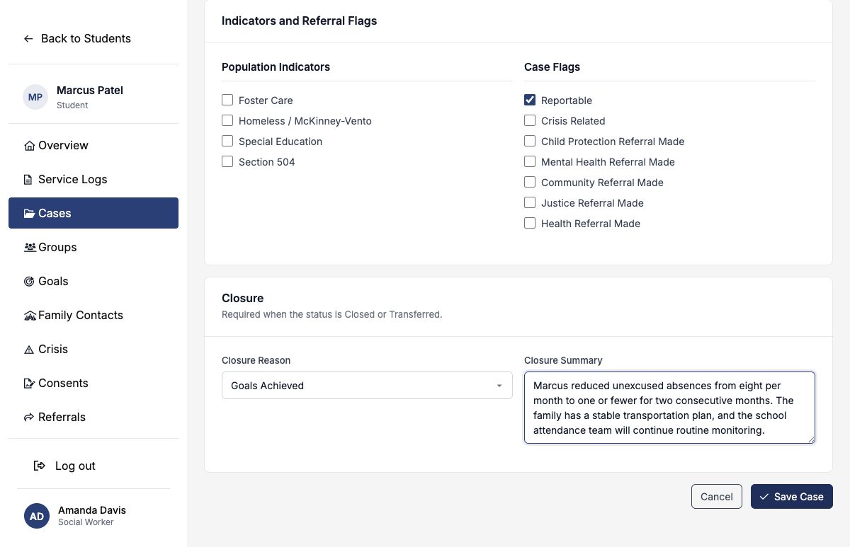This screenshot has width=850, height=547.
Task: Tick the Section 504 checkbox
Action: point(227,161)
